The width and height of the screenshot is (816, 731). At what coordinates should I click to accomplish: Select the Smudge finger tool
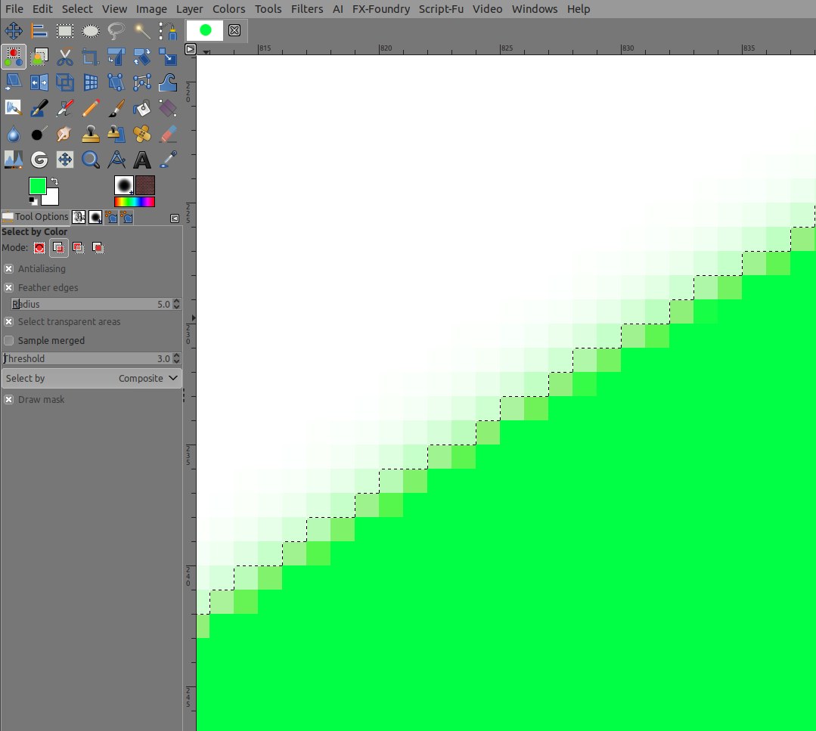pos(64,135)
